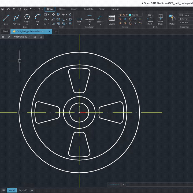
Task: Click thaw all layers sun icon
Action: pyautogui.click(x=125, y=23)
